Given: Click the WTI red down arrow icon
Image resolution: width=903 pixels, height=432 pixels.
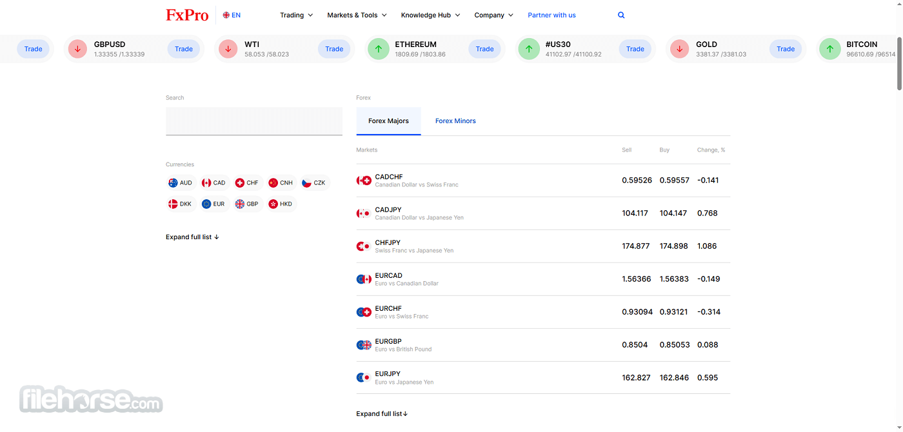Looking at the screenshot, I should (x=228, y=49).
